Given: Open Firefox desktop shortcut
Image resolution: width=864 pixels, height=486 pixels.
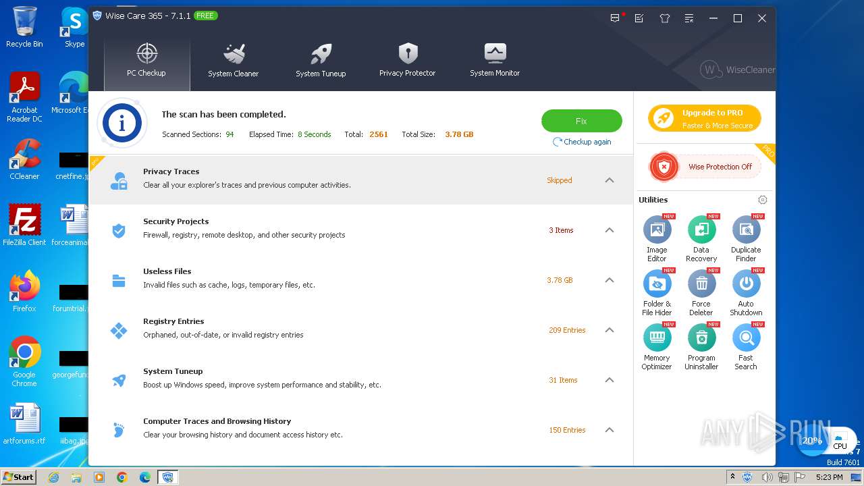Looking at the screenshot, I should [24, 291].
